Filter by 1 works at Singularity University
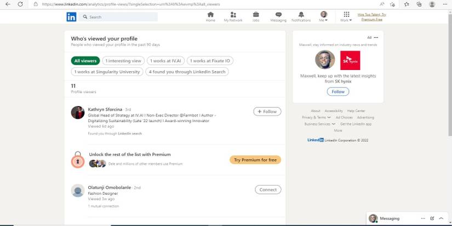452x226 pixels. (x=107, y=72)
